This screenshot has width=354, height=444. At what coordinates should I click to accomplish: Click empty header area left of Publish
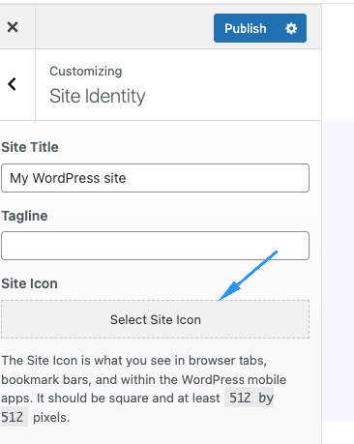[124, 27]
